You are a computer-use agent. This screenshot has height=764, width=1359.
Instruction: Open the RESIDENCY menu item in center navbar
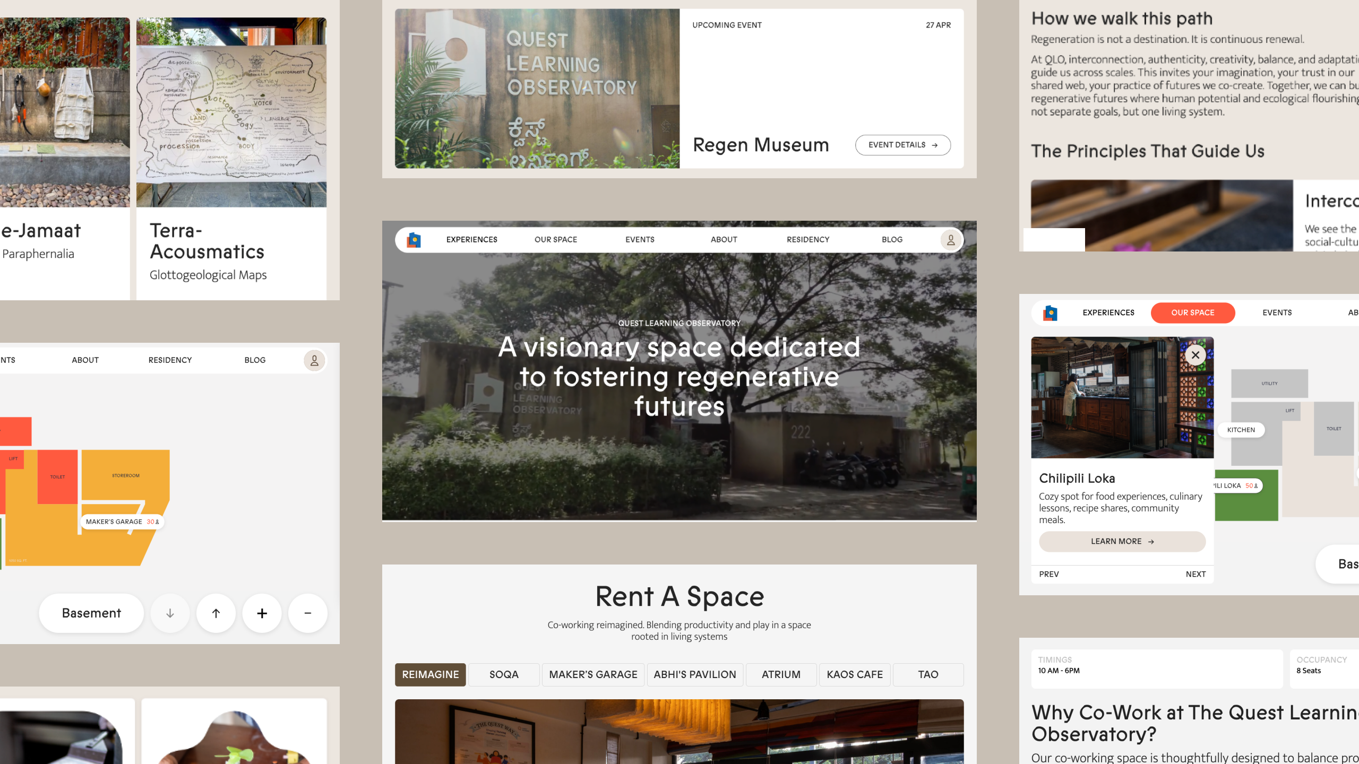(807, 240)
